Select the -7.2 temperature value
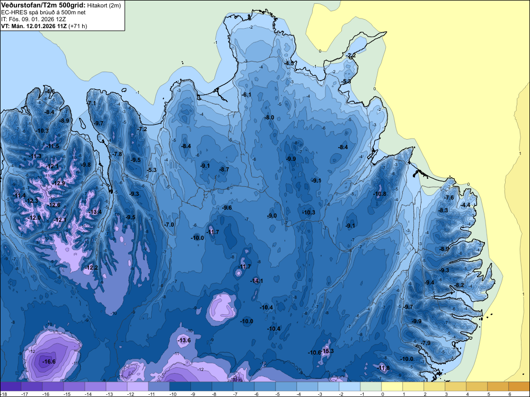Screen dimensions: 530x397 (143, 130)
